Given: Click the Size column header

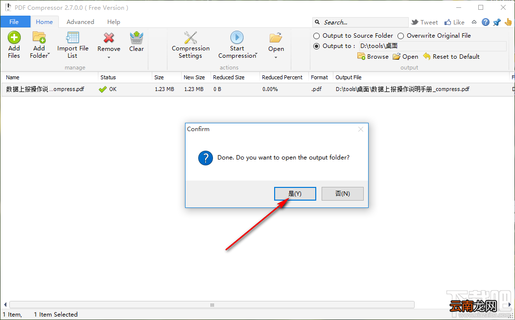Looking at the screenshot, I should pos(166,77).
